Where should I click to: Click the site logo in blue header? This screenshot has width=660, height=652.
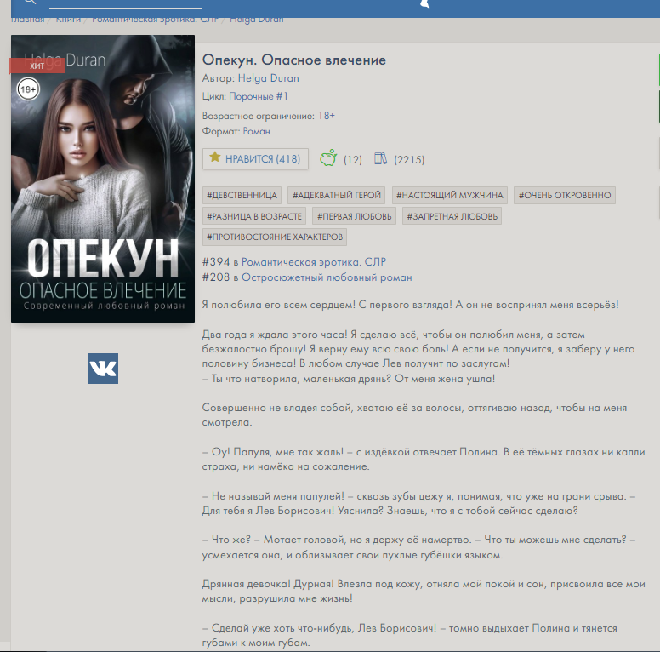(x=424, y=3)
